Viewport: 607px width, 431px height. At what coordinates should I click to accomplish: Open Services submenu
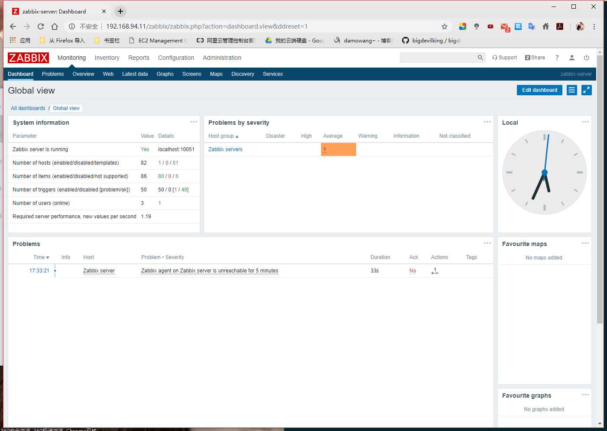coord(273,74)
